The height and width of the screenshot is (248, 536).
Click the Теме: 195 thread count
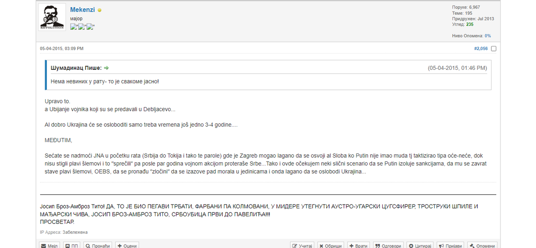(x=462, y=13)
